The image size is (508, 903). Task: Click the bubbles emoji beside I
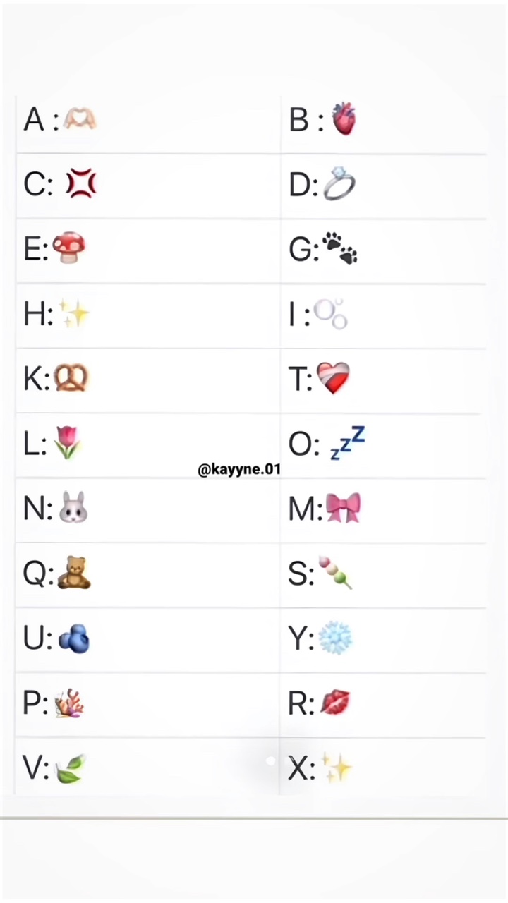[330, 315]
